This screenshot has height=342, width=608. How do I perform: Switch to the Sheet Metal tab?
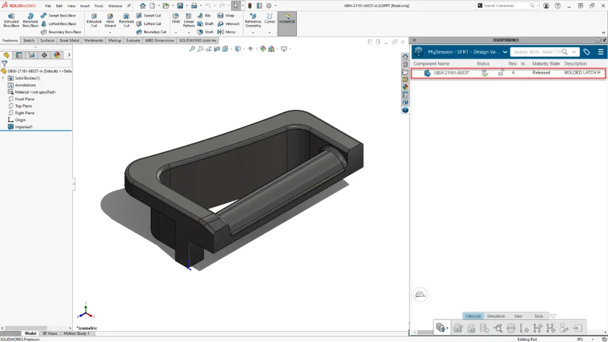point(70,40)
